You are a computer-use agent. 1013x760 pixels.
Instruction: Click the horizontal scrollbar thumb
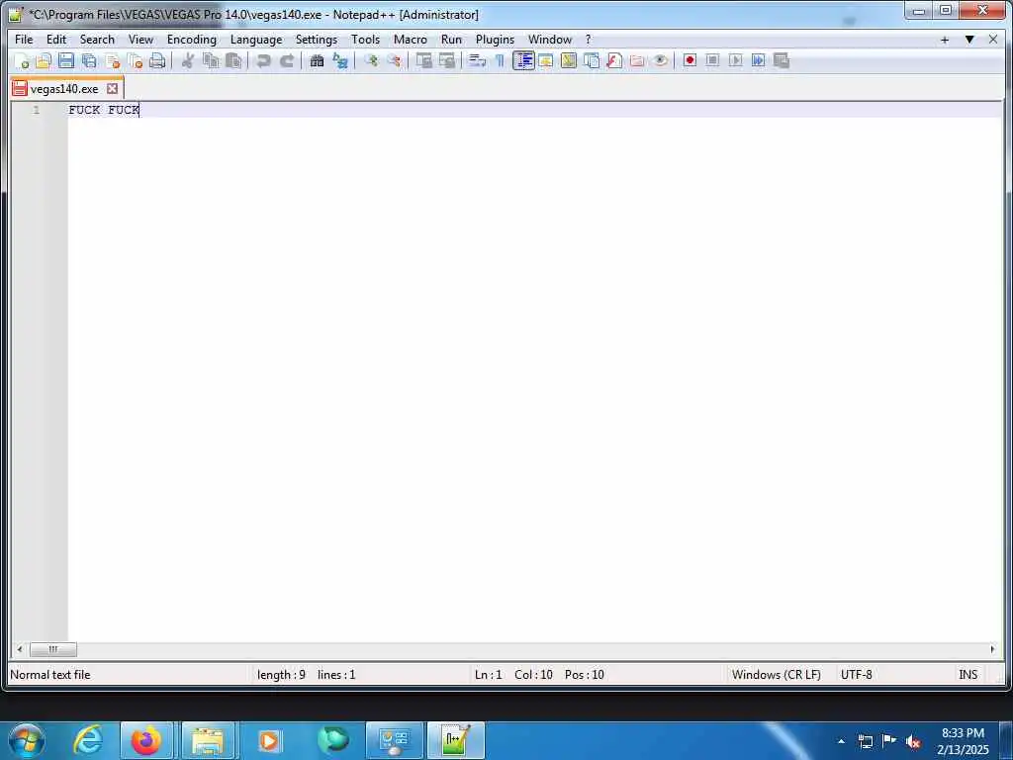53,649
